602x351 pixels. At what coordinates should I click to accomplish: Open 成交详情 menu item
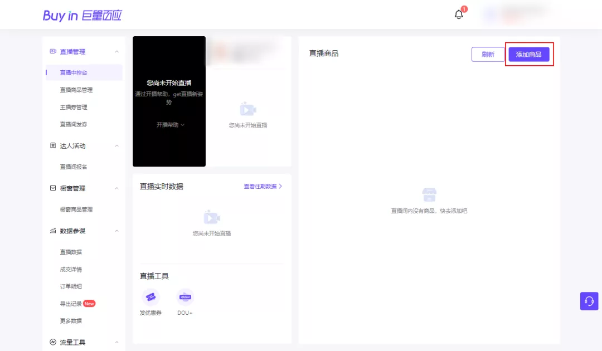point(71,269)
